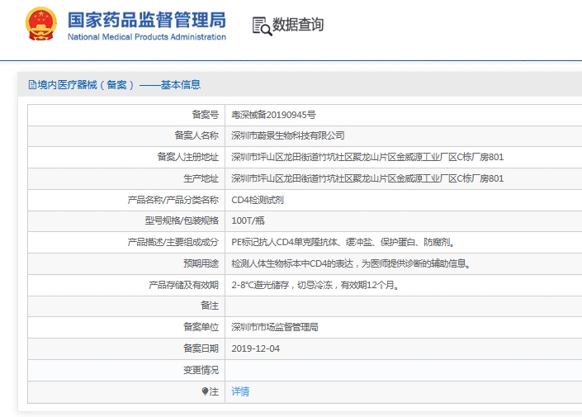582x417 pixels.
Task: Click the 数据查询 search document icon
Action: click(x=262, y=26)
